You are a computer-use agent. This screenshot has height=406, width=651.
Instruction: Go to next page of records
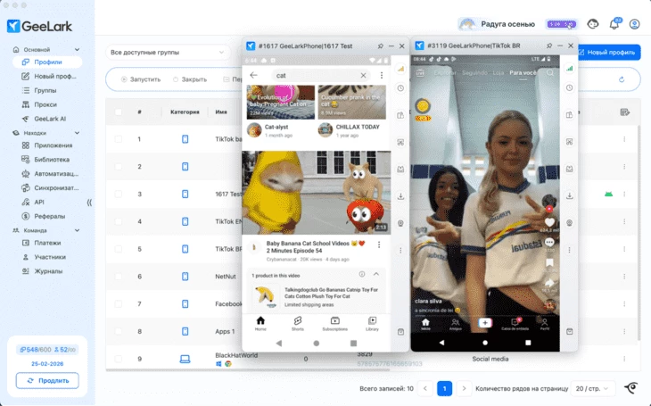click(464, 388)
